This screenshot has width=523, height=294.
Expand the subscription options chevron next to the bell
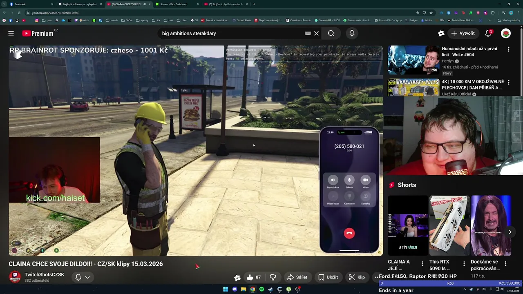coord(87,277)
